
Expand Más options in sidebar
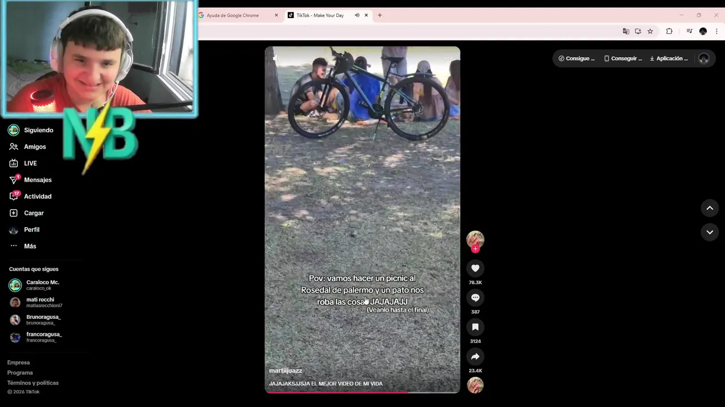[31, 246]
